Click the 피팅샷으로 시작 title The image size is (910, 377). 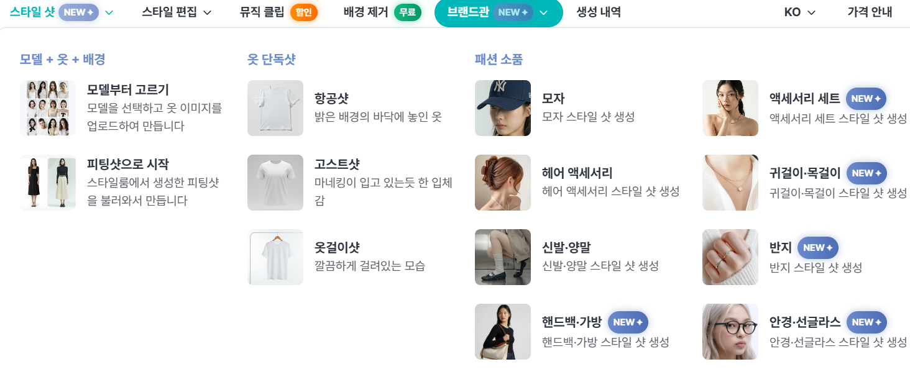tap(128, 164)
